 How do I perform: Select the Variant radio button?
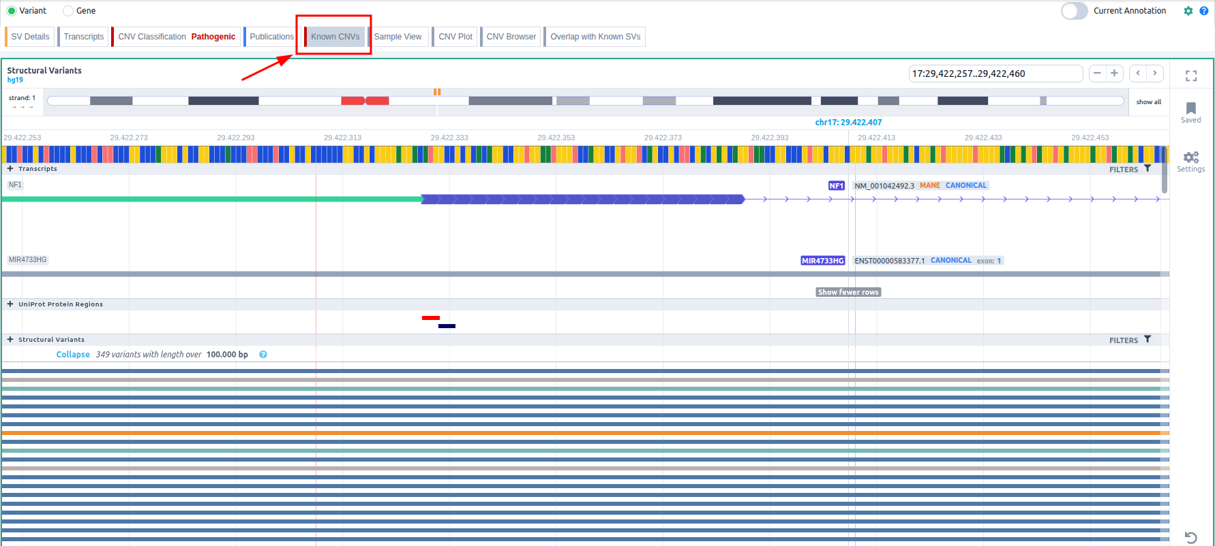point(12,11)
